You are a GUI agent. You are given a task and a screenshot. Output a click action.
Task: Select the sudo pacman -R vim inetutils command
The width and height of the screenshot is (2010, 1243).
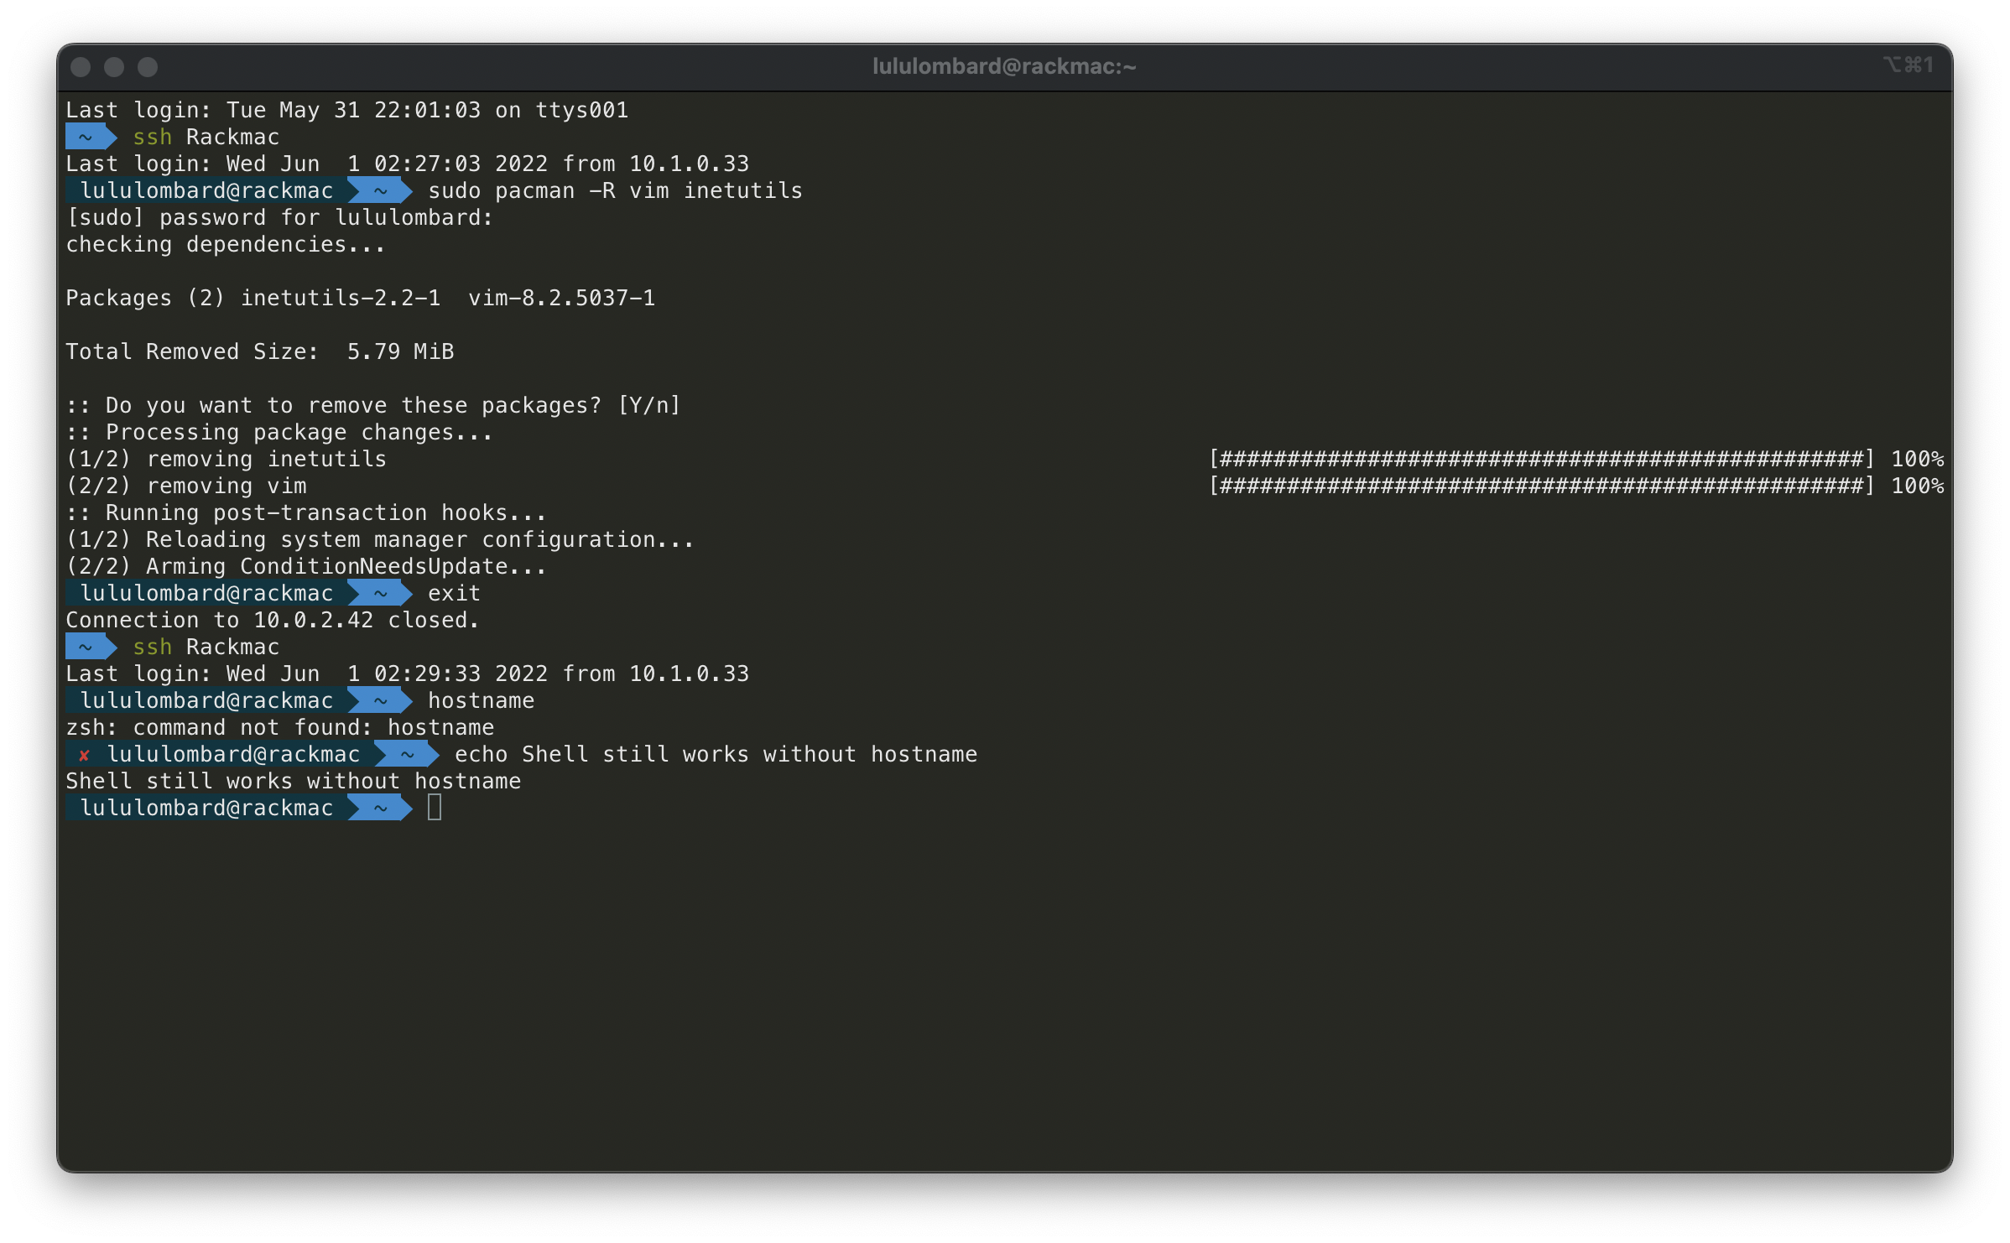click(614, 190)
